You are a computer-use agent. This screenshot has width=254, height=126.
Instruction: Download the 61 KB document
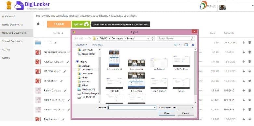point(244,52)
